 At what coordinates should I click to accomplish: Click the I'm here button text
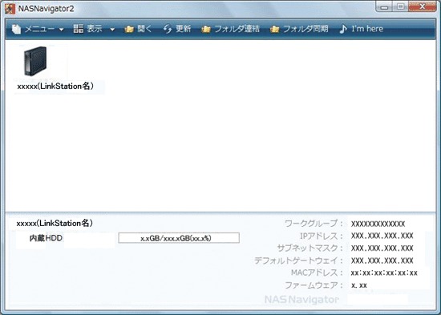[367, 29]
